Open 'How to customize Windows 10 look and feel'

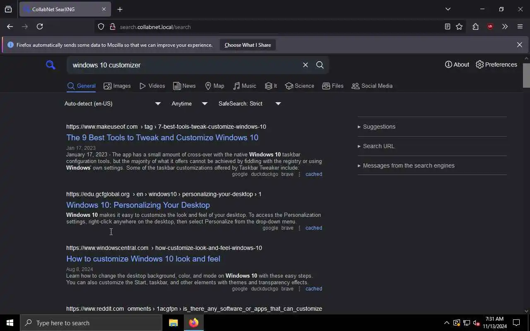click(143, 259)
